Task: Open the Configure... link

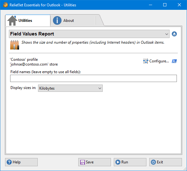Action: click(x=159, y=61)
